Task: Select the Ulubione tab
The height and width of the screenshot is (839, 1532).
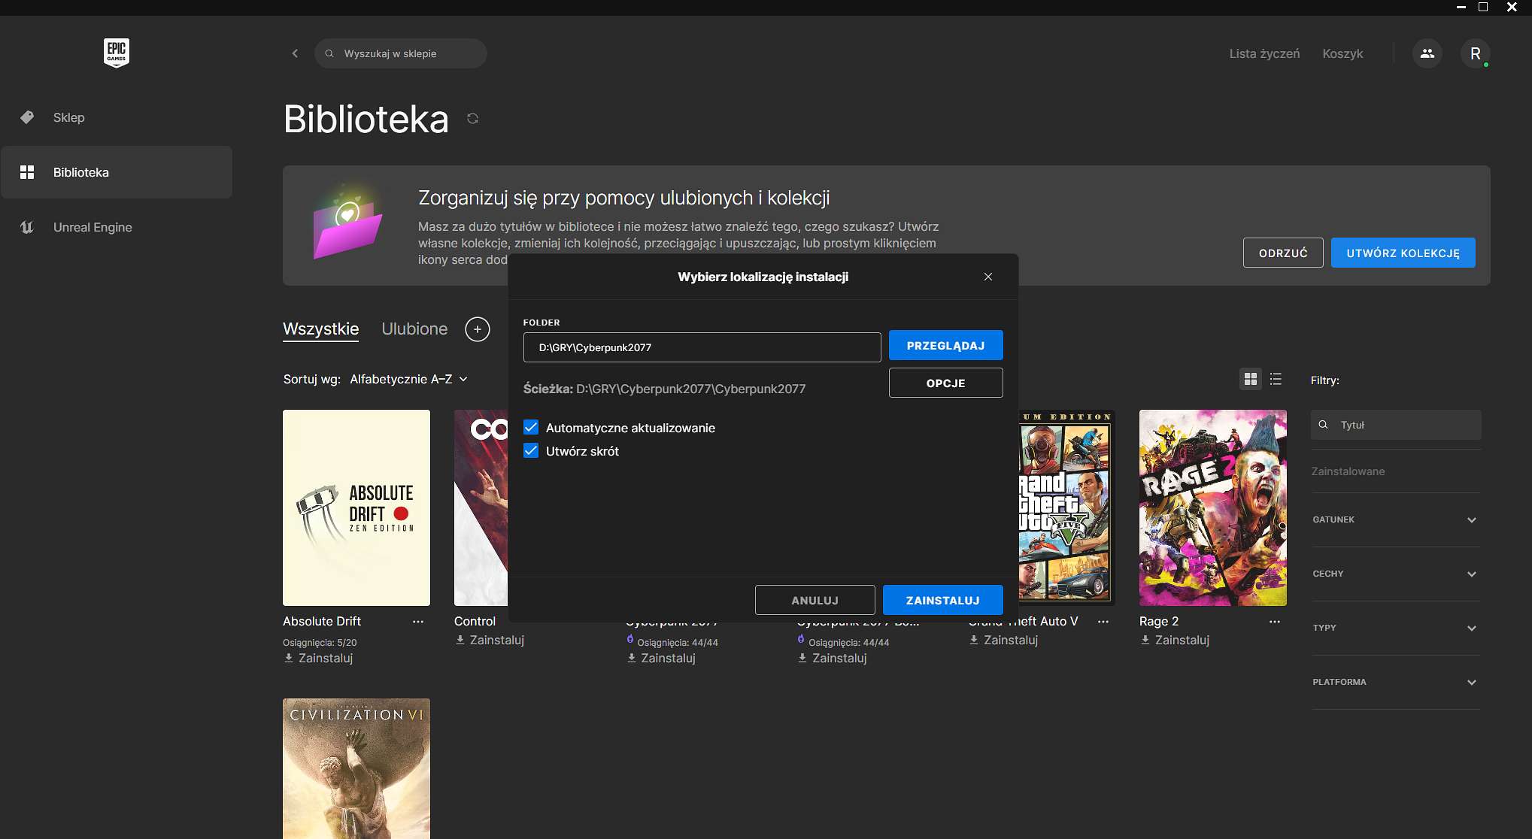Action: (x=414, y=329)
